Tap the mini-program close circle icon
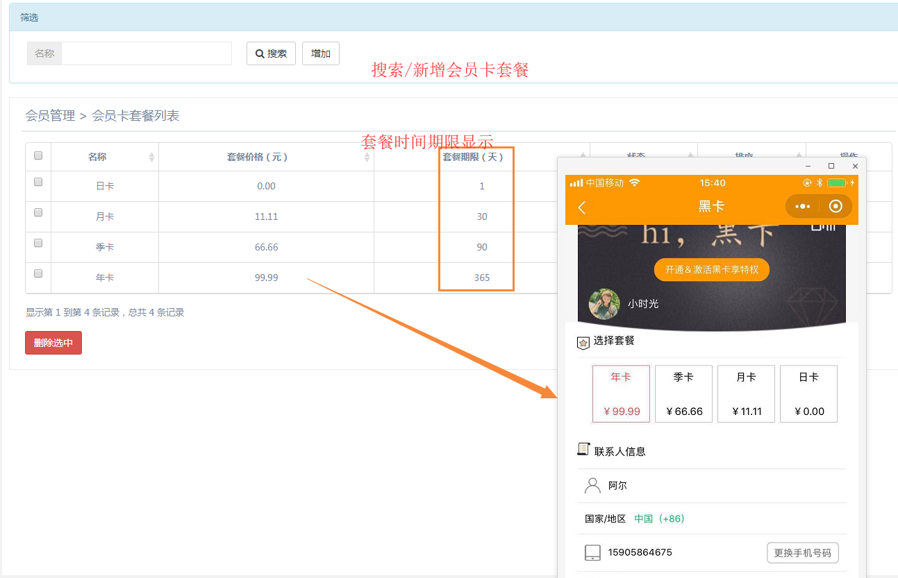 pos(835,206)
